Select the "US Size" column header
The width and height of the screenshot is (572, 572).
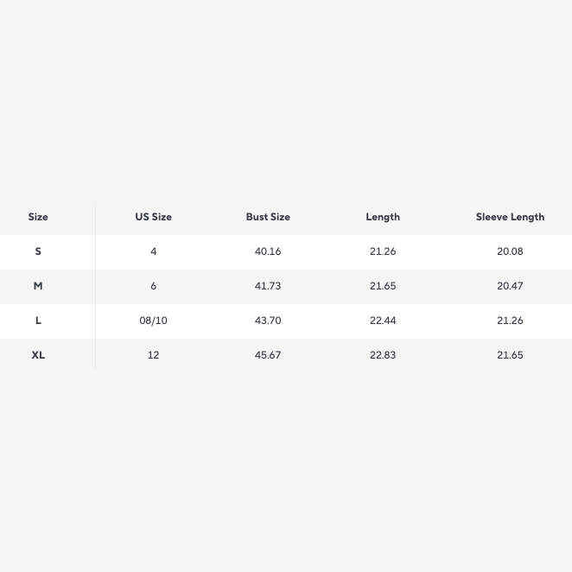(153, 217)
